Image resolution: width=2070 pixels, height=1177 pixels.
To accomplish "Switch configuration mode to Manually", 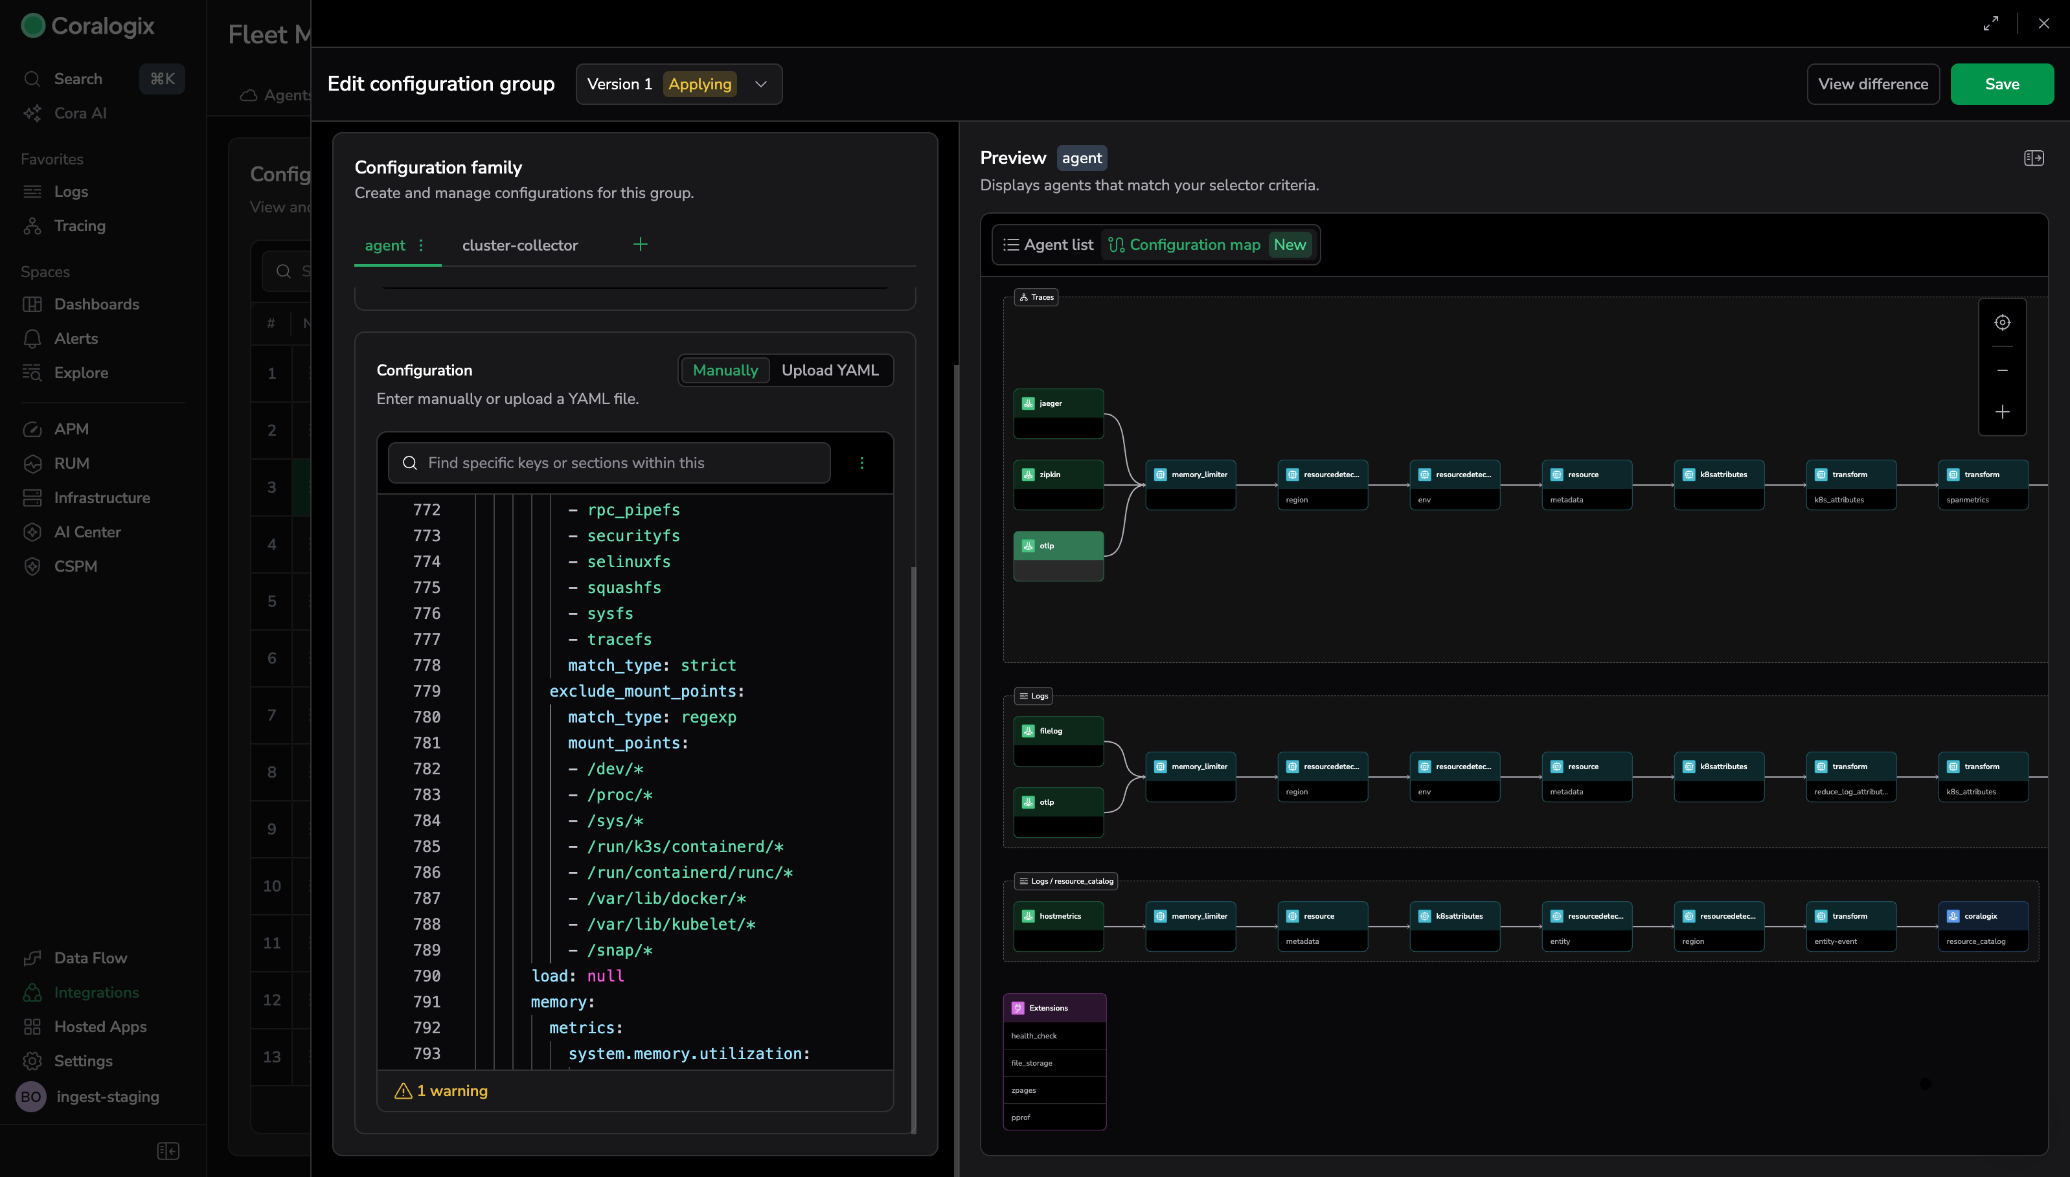I will [725, 370].
